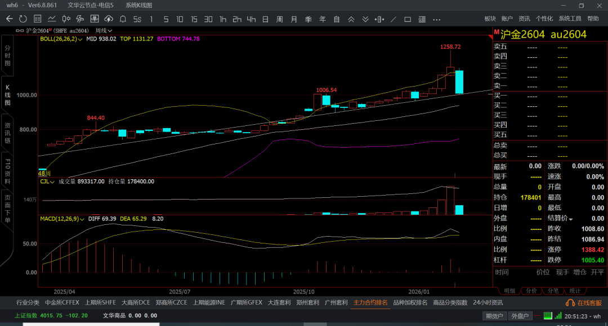Contact 在线客服 online support

click(x=584, y=303)
